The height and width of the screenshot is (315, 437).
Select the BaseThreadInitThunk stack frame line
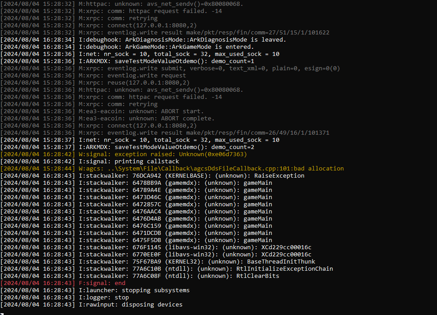point(197,262)
